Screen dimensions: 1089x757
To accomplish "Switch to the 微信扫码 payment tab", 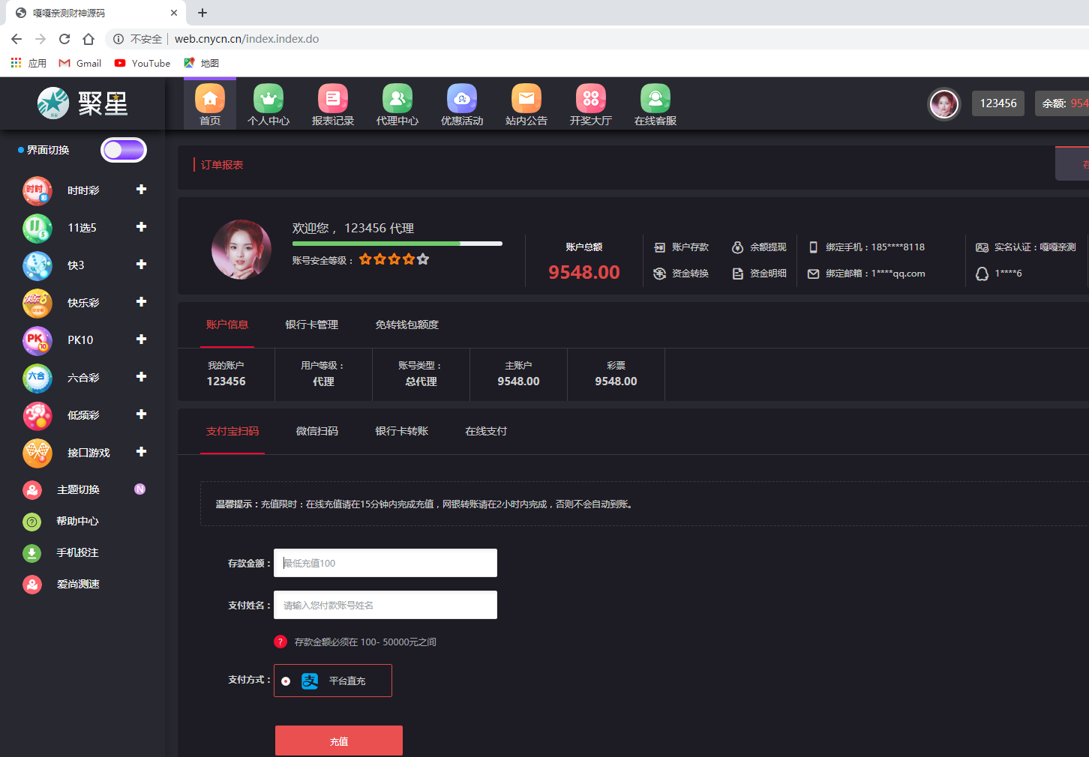I will click(316, 431).
